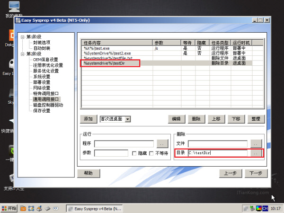Open the 首次进桌面 timing dropdown
284x213 pixels.
click(x=128, y=119)
